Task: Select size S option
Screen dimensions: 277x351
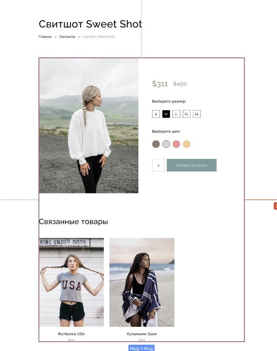Action: click(156, 114)
